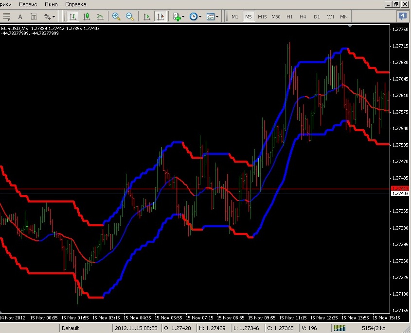The image size is (411, 333).
Task: Zoom out of the chart
Action: [129, 17]
